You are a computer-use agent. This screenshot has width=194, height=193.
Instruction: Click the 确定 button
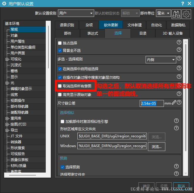point(146,186)
